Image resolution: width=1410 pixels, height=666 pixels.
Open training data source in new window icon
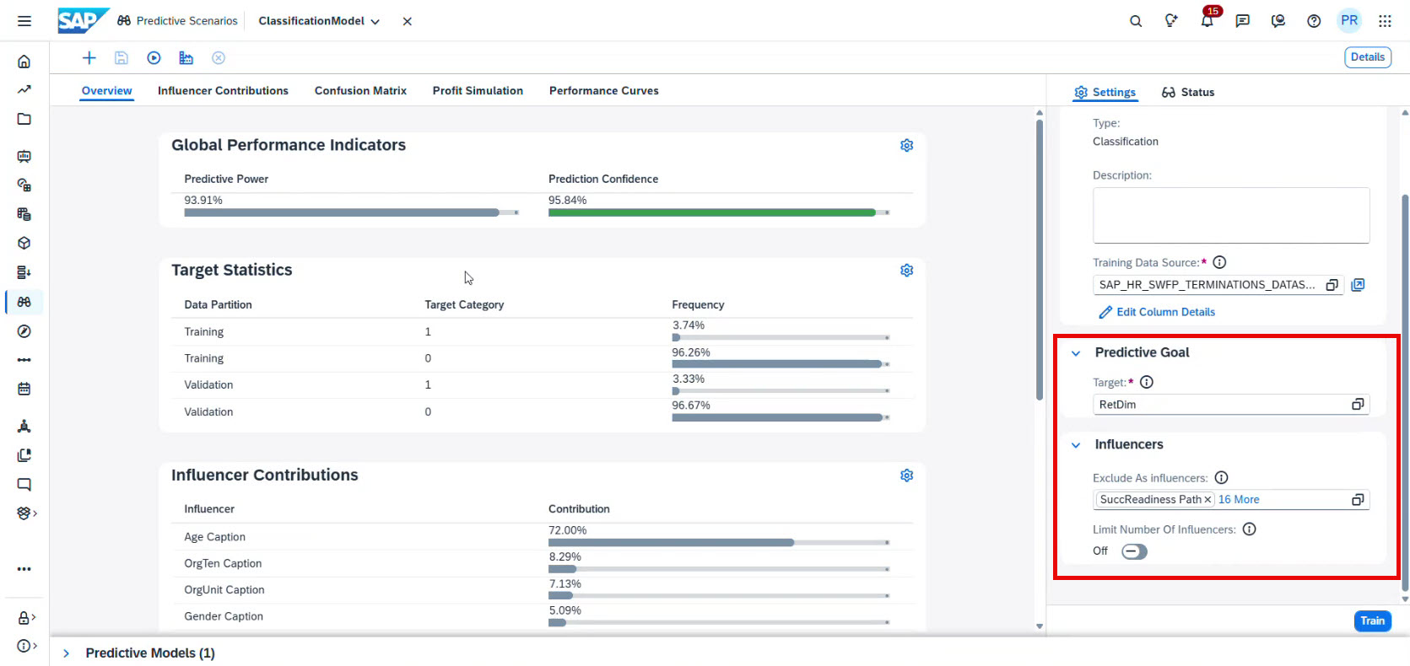tap(1358, 285)
